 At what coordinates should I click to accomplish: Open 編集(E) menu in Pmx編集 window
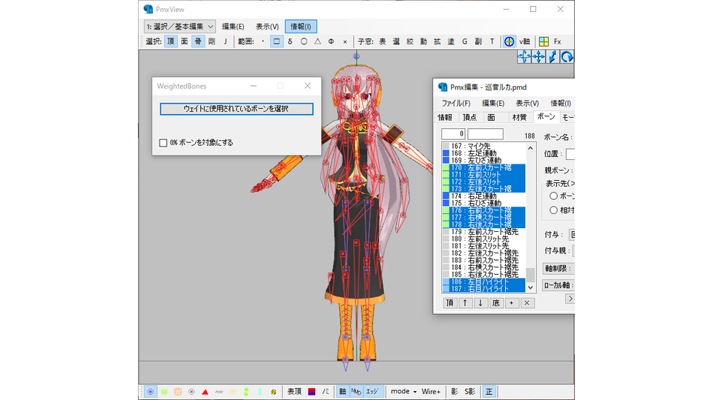pos(493,103)
